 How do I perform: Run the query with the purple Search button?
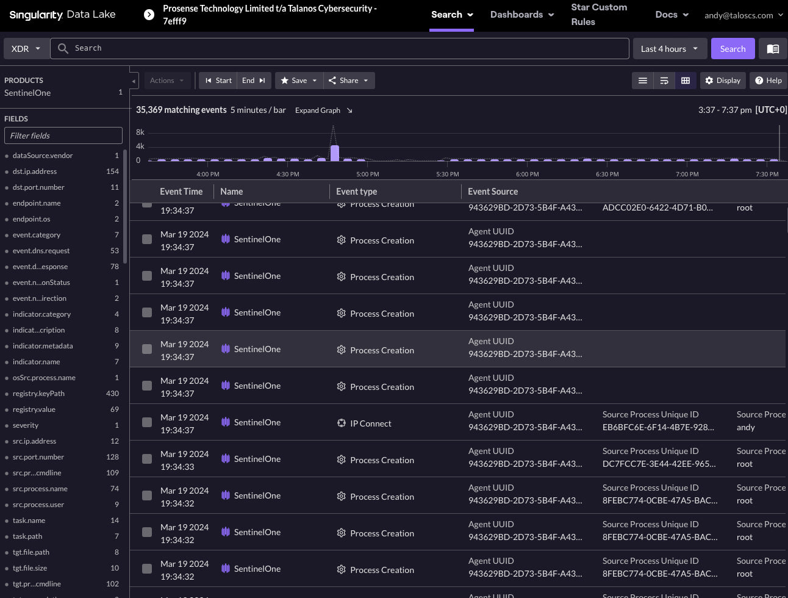tap(732, 49)
